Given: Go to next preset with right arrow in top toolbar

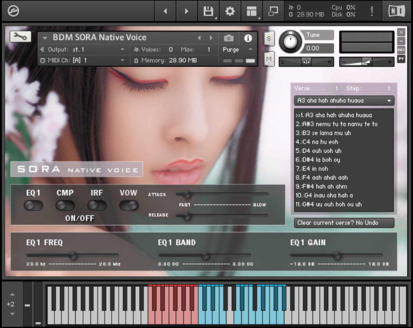Looking at the screenshot, I should click(186, 11).
